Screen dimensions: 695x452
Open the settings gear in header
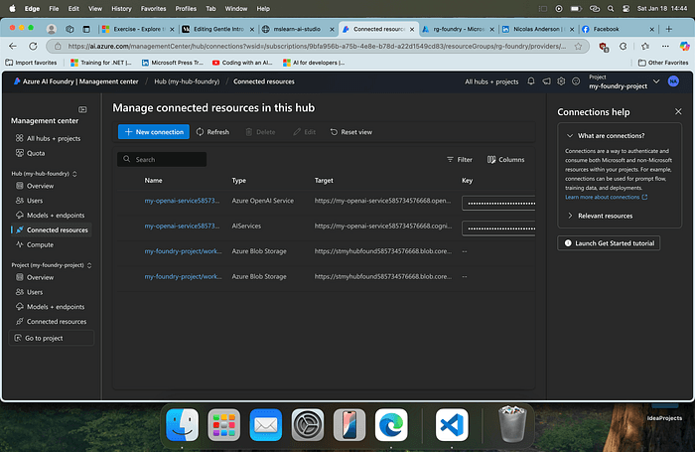561,81
